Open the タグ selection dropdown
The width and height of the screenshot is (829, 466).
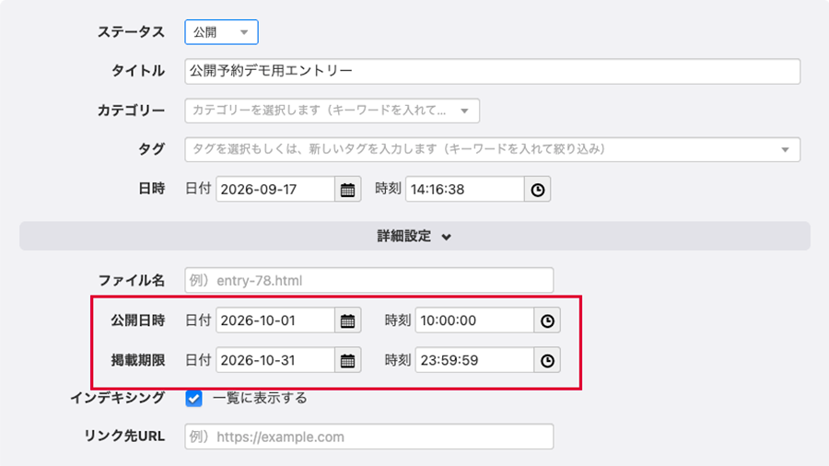click(492, 149)
